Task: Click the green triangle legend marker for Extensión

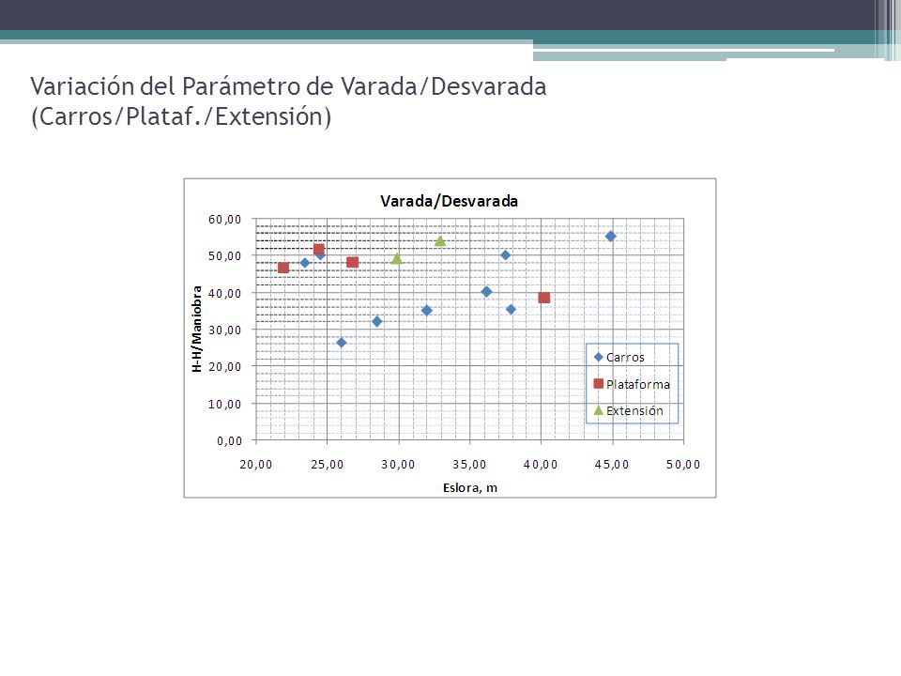Action: (x=598, y=410)
